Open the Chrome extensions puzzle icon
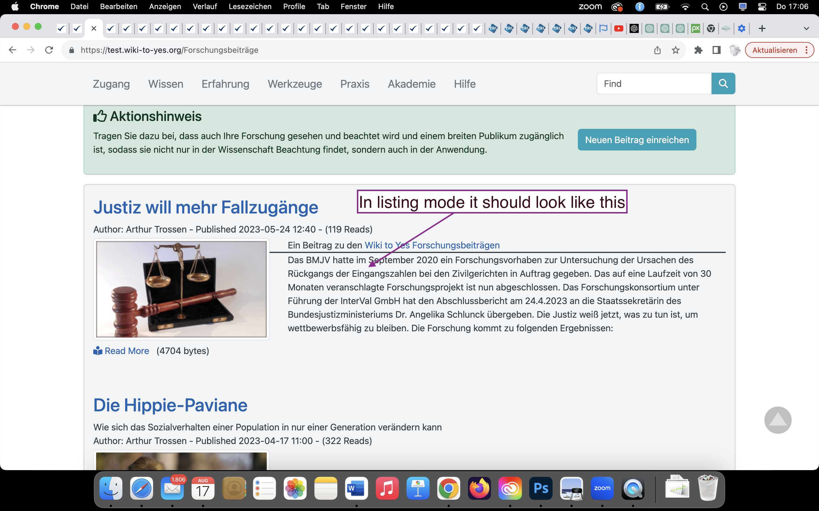Viewport: 819px width, 511px height. click(698, 50)
